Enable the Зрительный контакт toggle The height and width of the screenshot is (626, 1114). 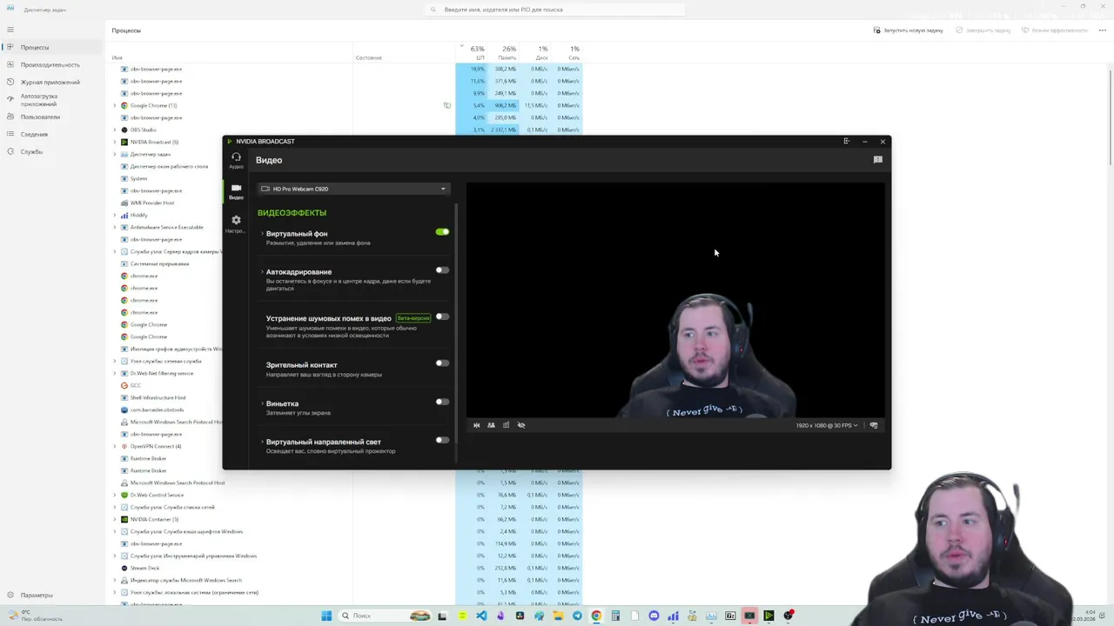442,363
